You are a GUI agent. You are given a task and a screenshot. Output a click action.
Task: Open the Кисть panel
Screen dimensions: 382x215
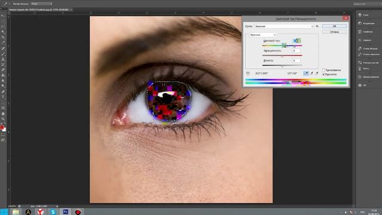[x=363, y=69]
